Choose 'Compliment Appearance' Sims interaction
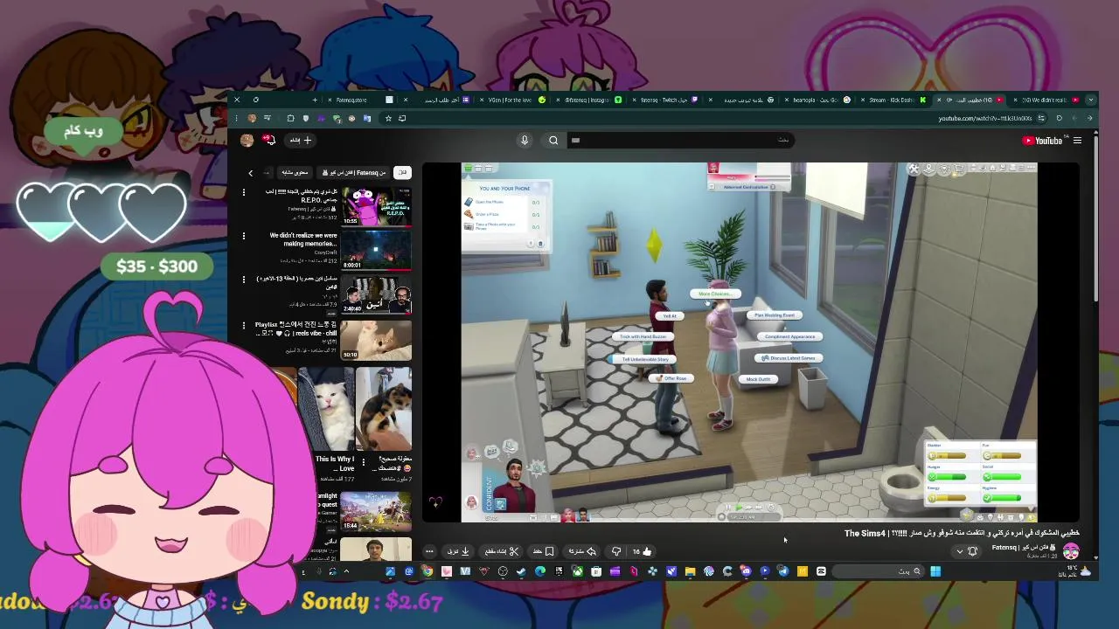This screenshot has width=1119, height=629. (789, 336)
